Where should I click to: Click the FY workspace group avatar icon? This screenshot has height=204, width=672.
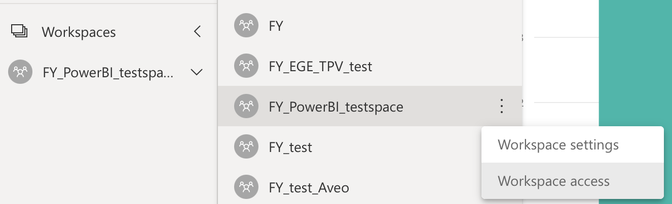point(246,25)
